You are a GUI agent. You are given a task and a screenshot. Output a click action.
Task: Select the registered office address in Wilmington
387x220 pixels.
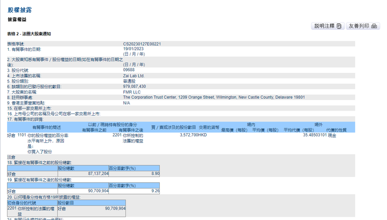214,97
